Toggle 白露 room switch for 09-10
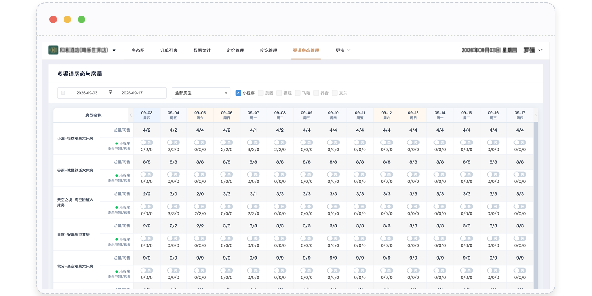Image resolution: width=592 pixels, height=296 pixels. [333, 238]
